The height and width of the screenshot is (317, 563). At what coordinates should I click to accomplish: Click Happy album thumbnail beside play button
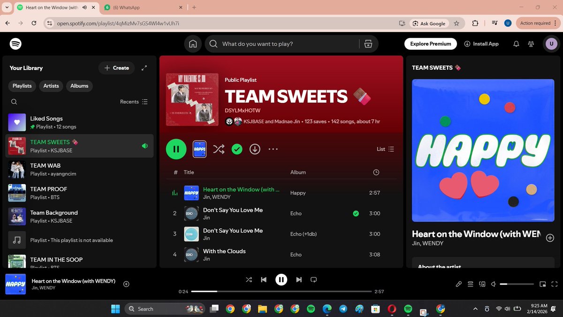point(200,149)
